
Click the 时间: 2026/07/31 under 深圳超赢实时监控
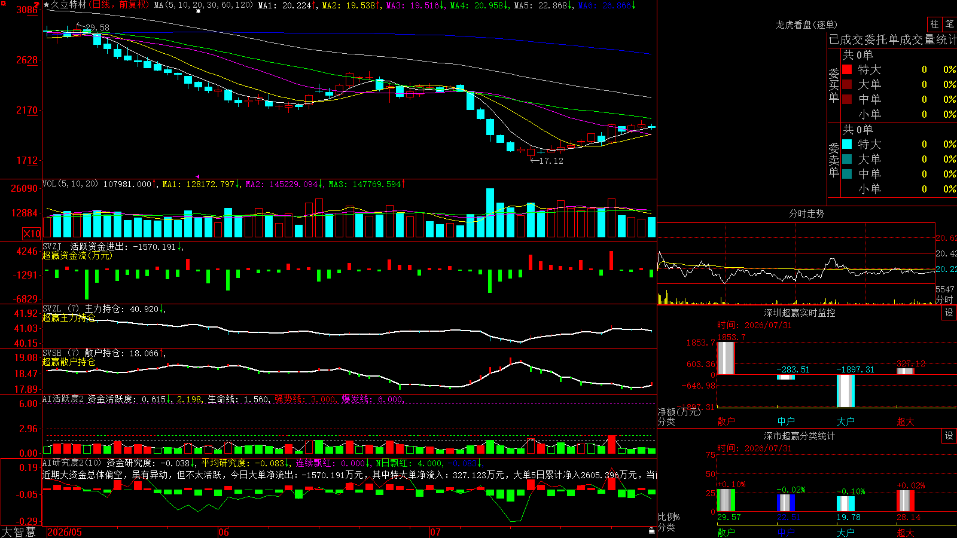[754, 325]
